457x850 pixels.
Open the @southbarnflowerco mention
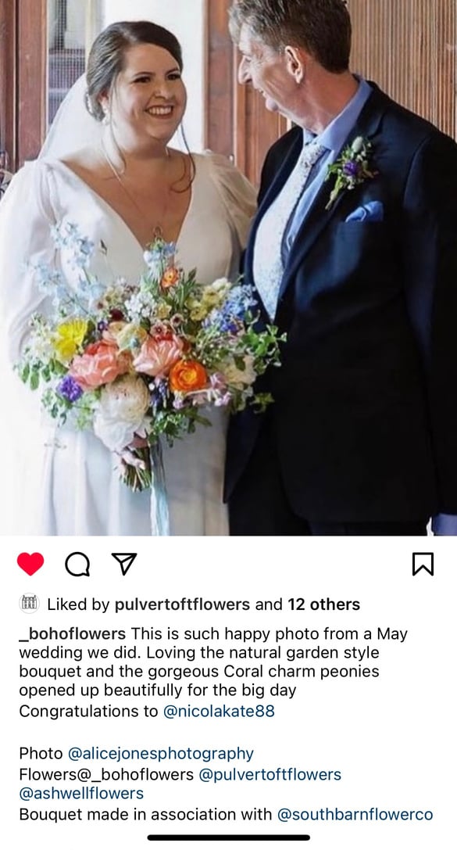point(355,814)
